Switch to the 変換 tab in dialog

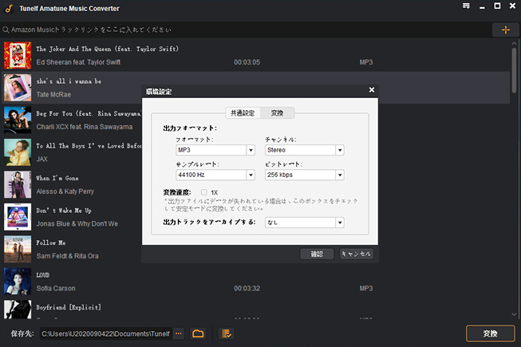tap(277, 113)
